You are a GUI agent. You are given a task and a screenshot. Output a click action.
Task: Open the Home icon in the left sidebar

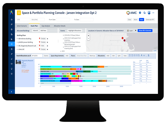point(12,19)
